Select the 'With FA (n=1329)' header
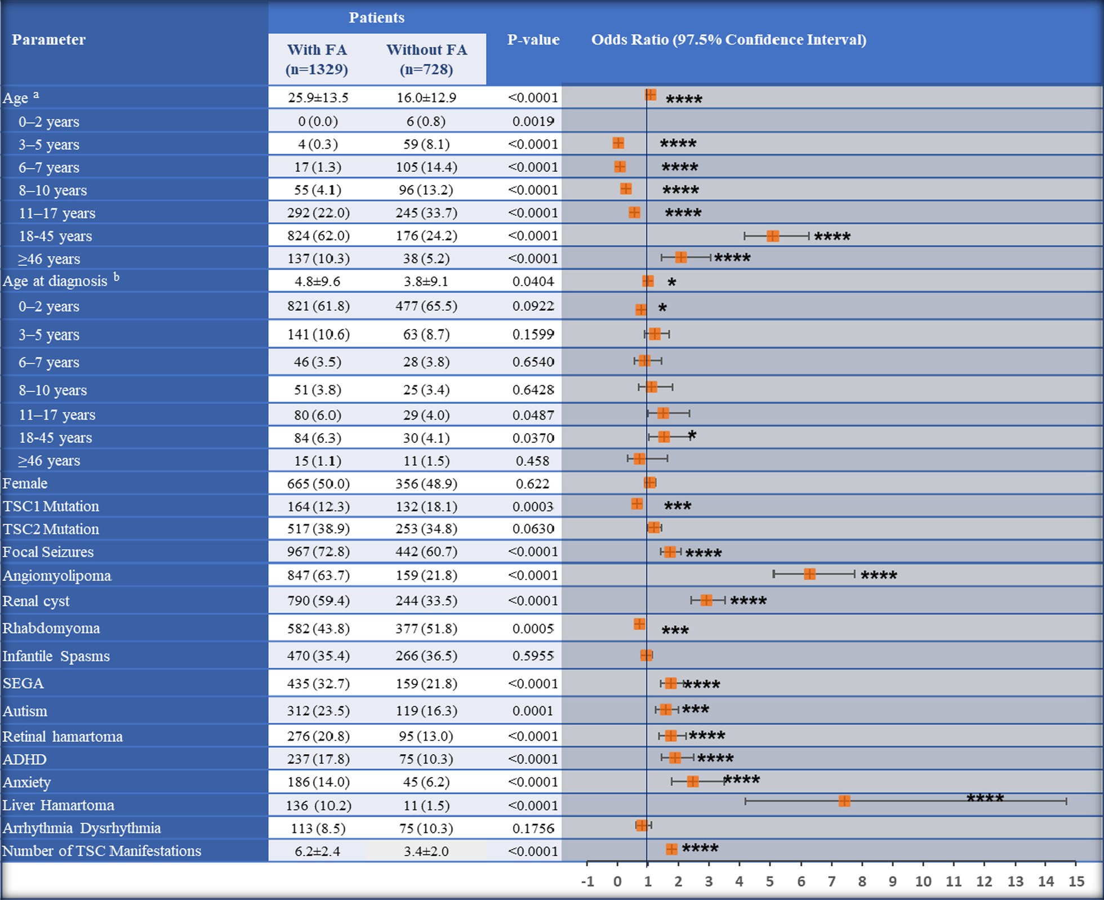 317,59
